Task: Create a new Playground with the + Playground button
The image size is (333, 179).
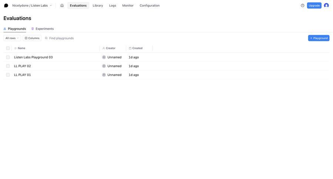Action: click(x=319, y=38)
